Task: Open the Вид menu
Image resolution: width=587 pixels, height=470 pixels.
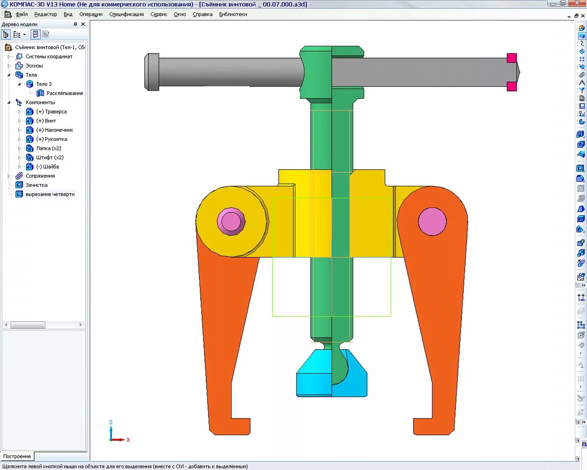Action: (x=68, y=14)
